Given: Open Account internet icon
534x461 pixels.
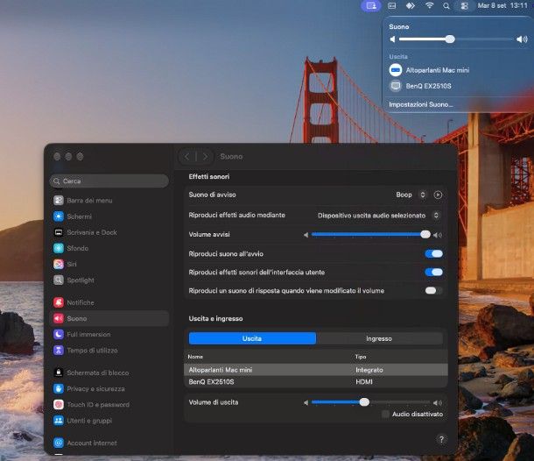Looking at the screenshot, I should [59, 443].
